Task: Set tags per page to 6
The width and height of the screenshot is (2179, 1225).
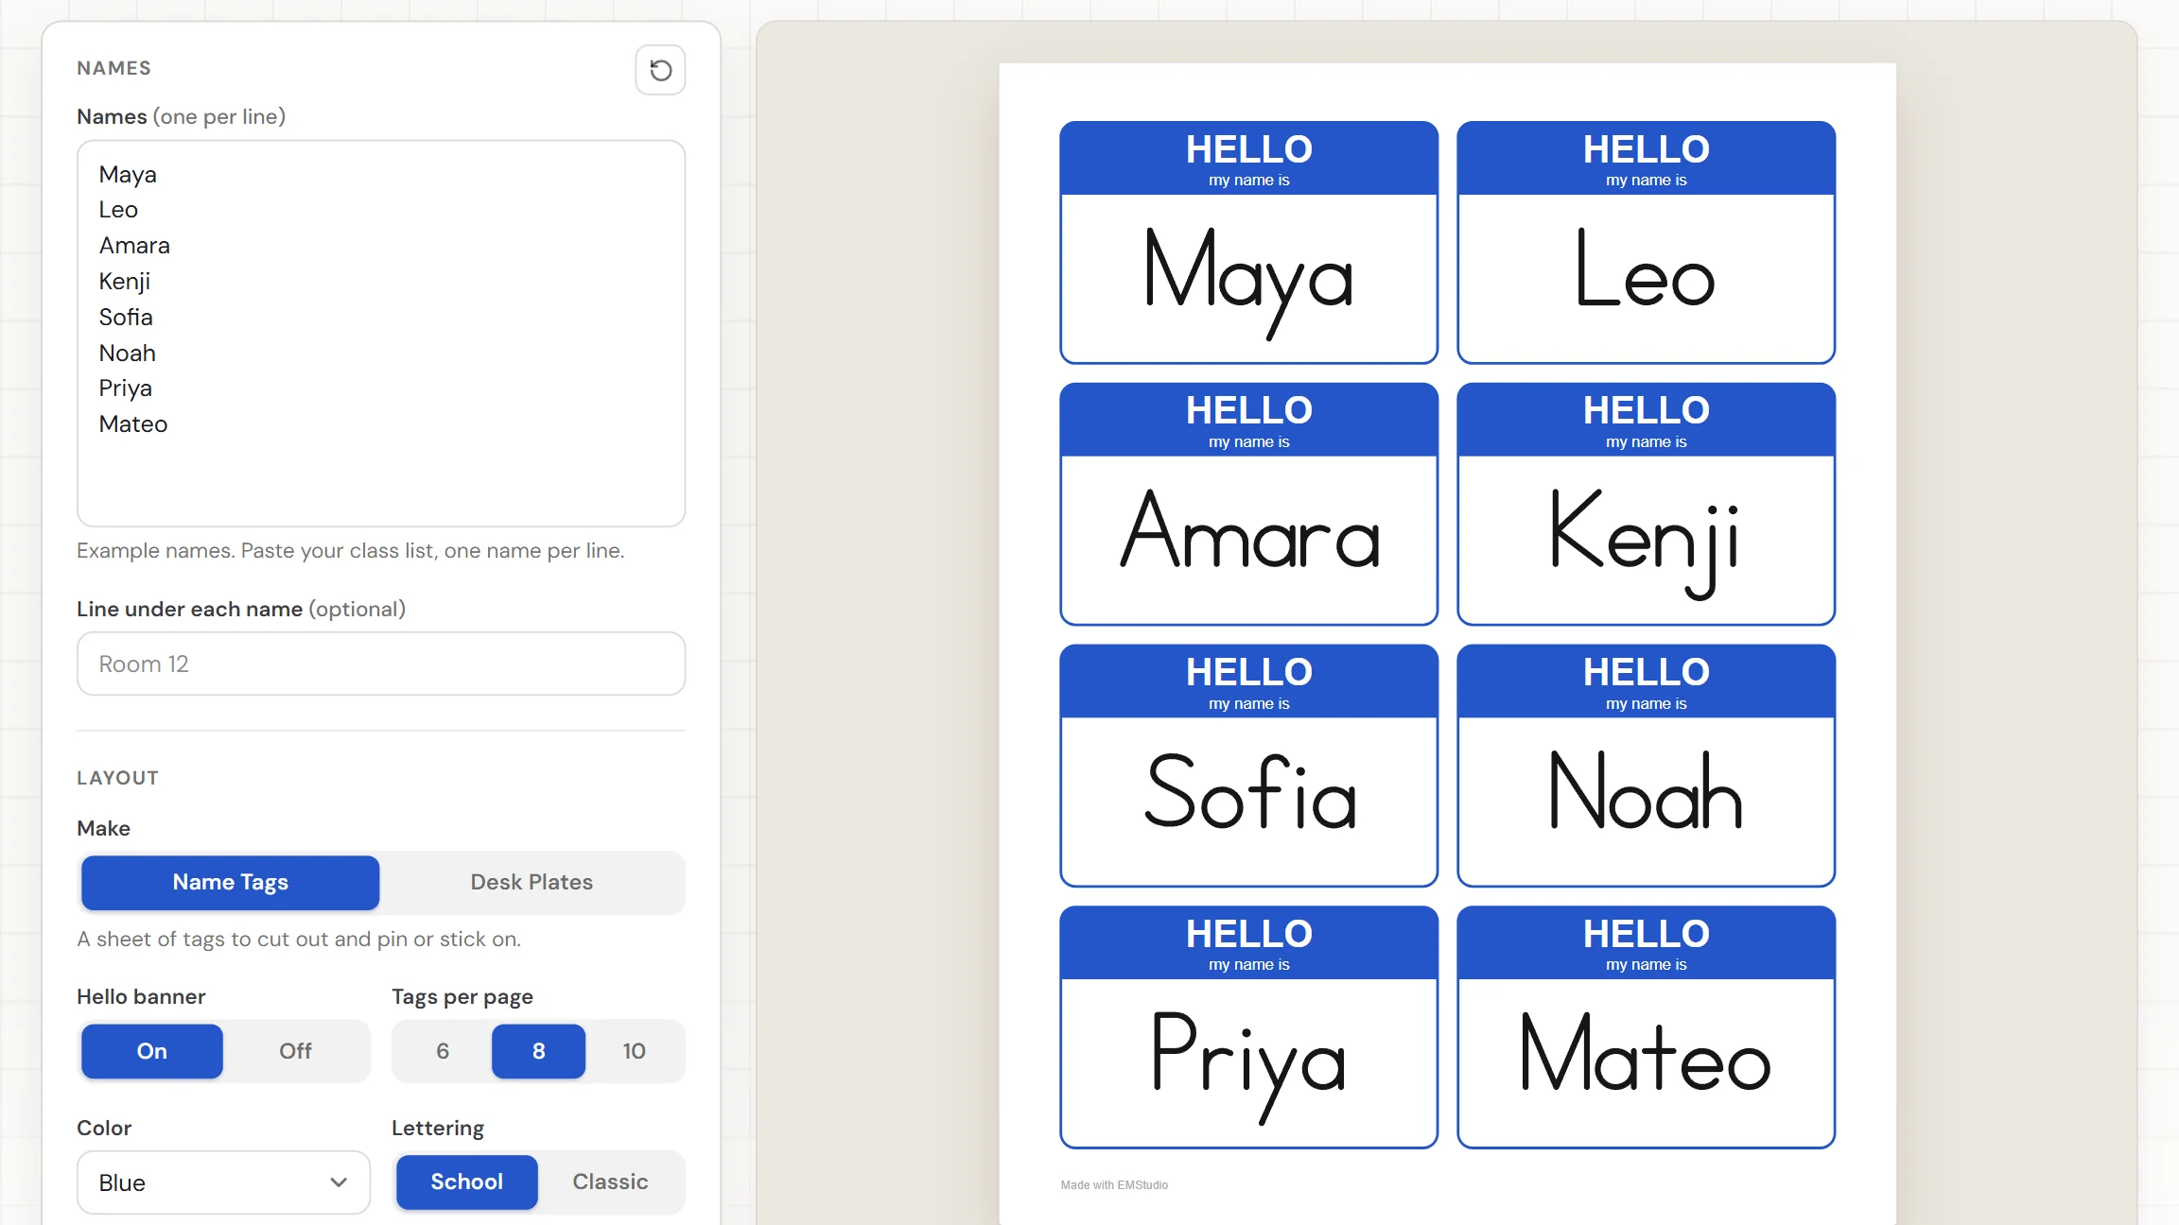Action: [443, 1051]
